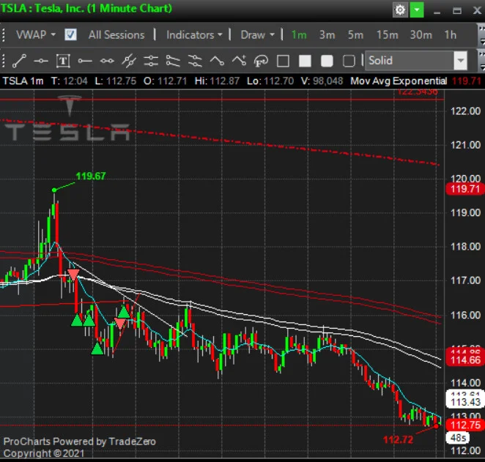This screenshot has width=485, height=462.
Task: Expand the Solid line style dropdown
Action: coord(461,61)
